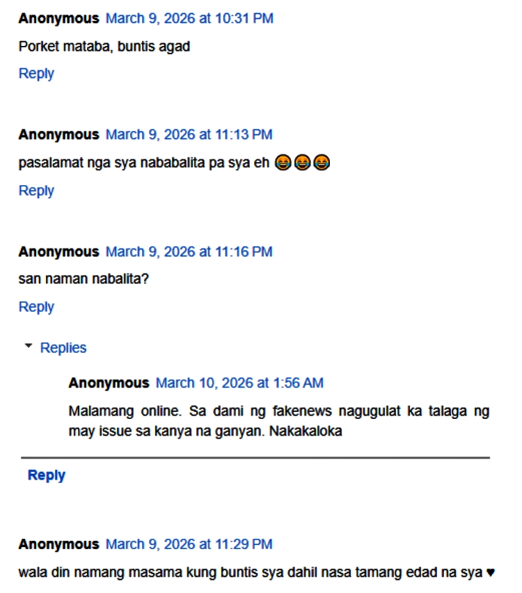Click the Anonymous author name on the 10:31 PM comment
The image size is (522, 593).
[59, 18]
